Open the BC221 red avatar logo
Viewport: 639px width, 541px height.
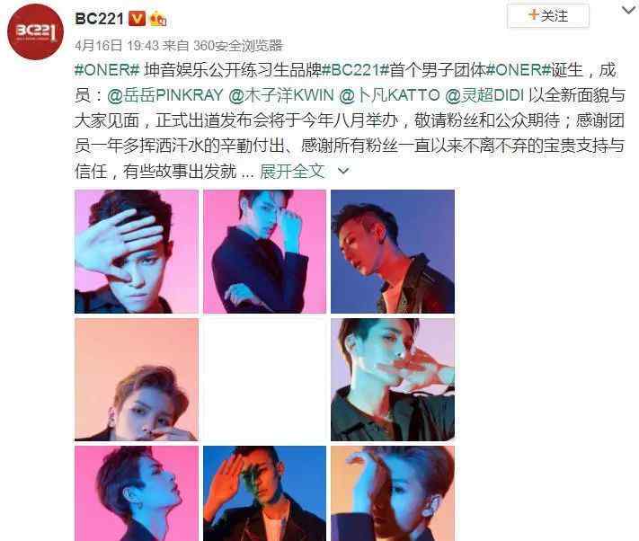[x=35, y=31]
